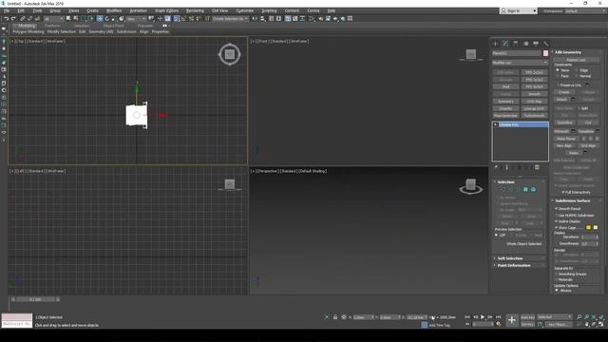Click the MSmooth button
The image size is (608, 342).
561,131
